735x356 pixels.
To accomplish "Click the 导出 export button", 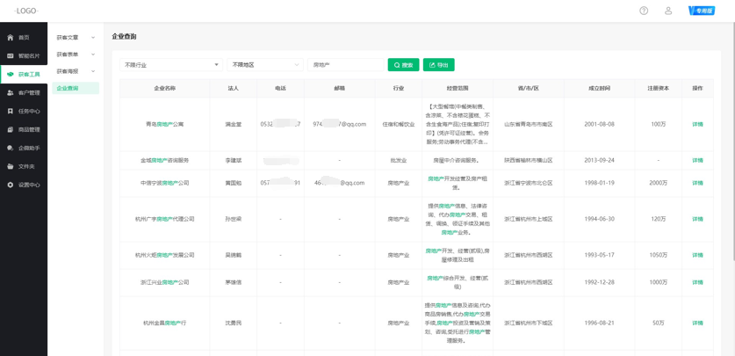I will click(x=438, y=65).
